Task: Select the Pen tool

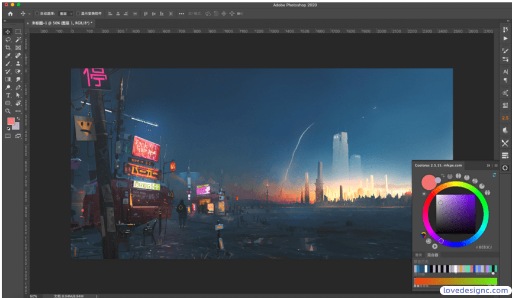Action: pos(18,88)
